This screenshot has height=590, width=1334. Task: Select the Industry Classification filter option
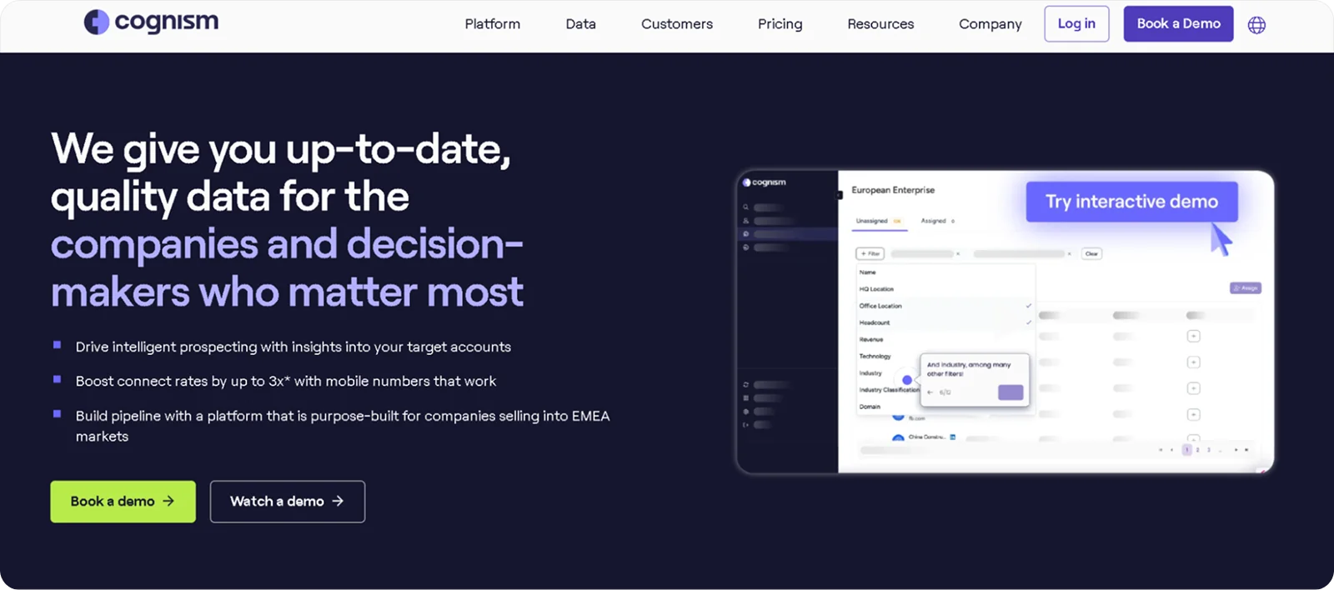click(x=889, y=390)
